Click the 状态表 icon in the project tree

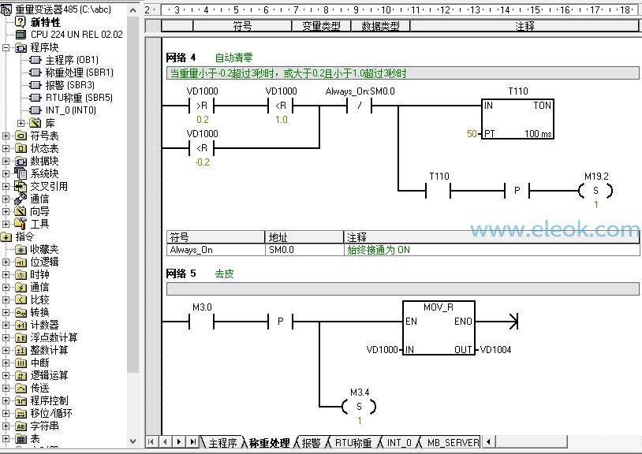[21, 148]
